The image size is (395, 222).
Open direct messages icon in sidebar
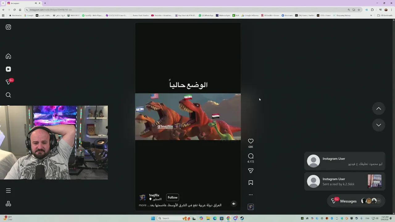8,82
